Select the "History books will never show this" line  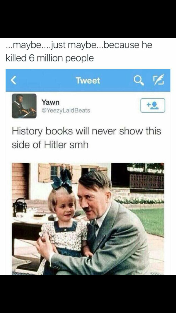click(x=86, y=132)
